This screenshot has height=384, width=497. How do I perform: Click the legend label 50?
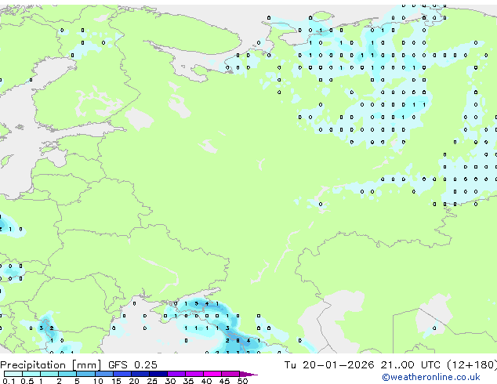[x=242, y=381]
